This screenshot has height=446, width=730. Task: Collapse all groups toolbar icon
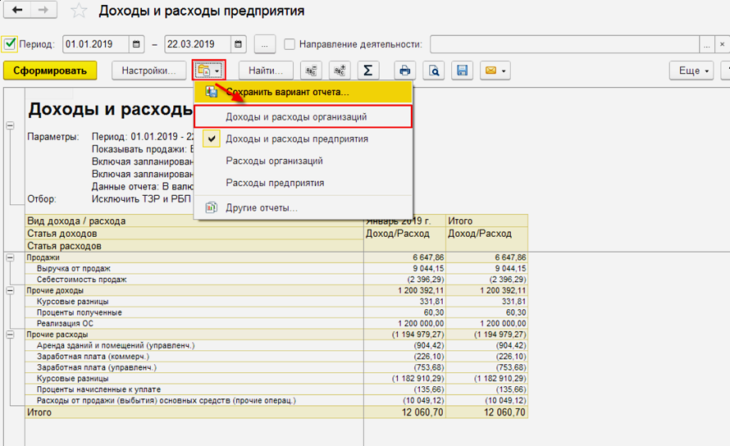tap(311, 71)
